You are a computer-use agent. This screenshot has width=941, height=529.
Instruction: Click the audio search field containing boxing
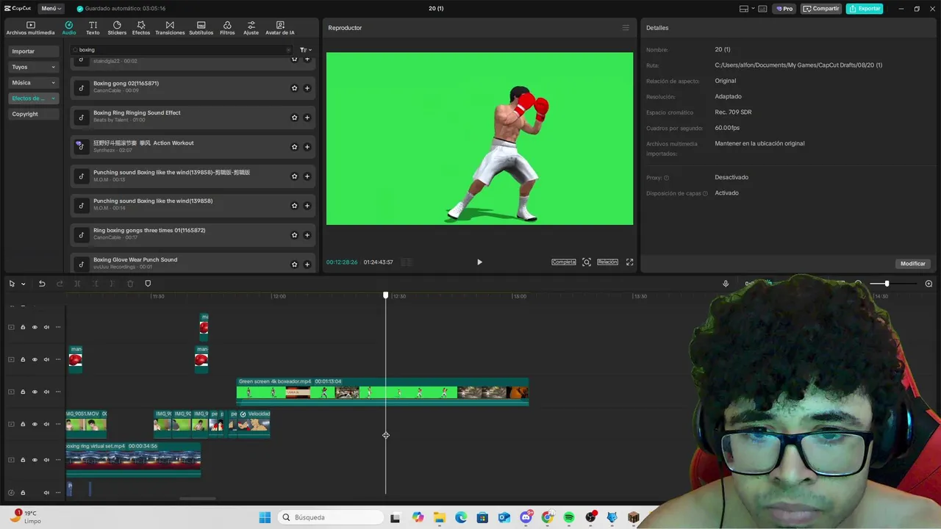click(182, 50)
